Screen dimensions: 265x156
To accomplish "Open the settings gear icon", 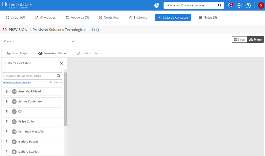I will coord(239,6).
